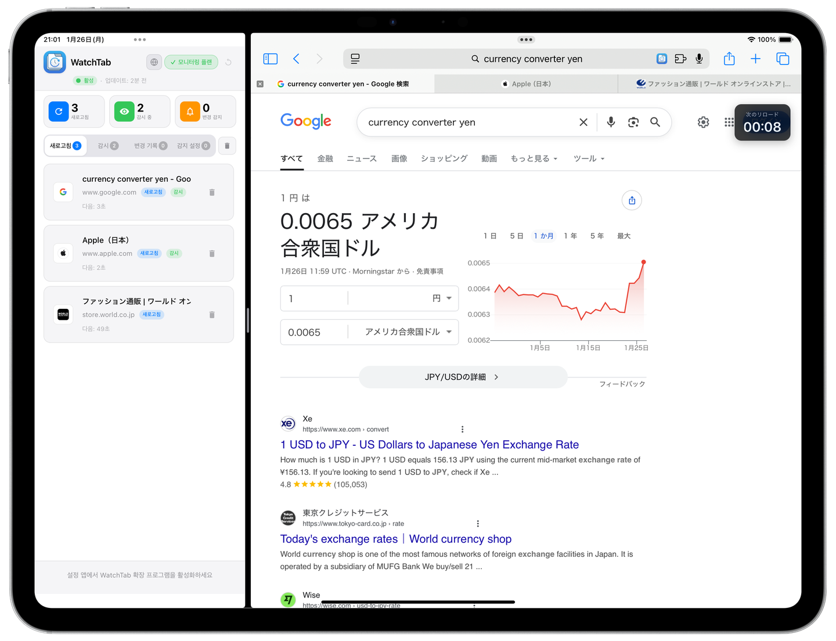Viewport: 836px width, 641px height.
Task: Go forward in Safari
Action: 319,59
